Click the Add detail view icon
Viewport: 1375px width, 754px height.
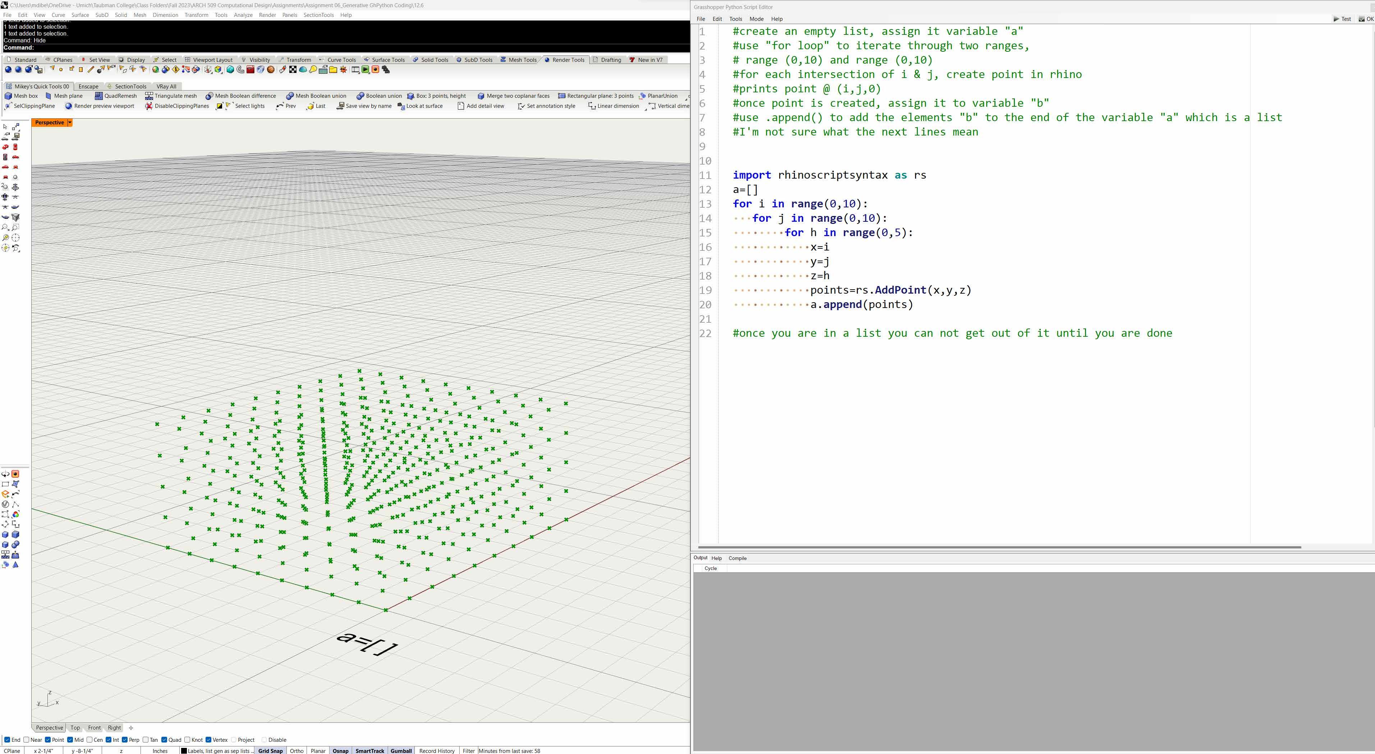point(461,106)
